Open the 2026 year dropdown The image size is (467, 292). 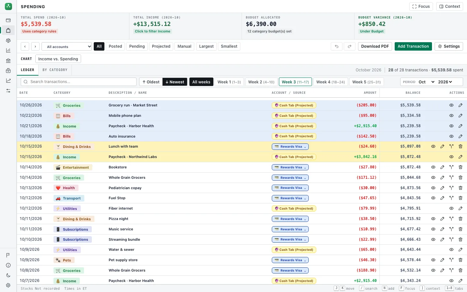(445, 82)
